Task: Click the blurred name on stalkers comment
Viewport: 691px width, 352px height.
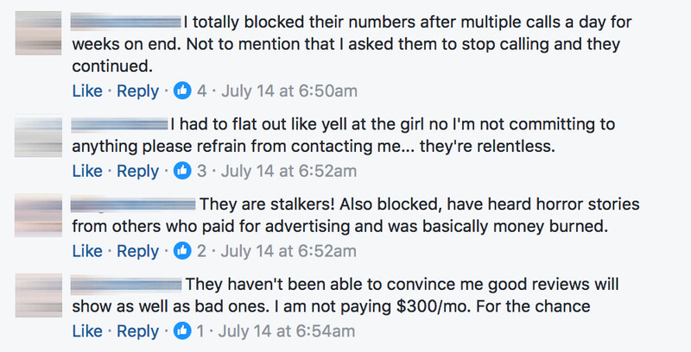Action: [133, 204]
